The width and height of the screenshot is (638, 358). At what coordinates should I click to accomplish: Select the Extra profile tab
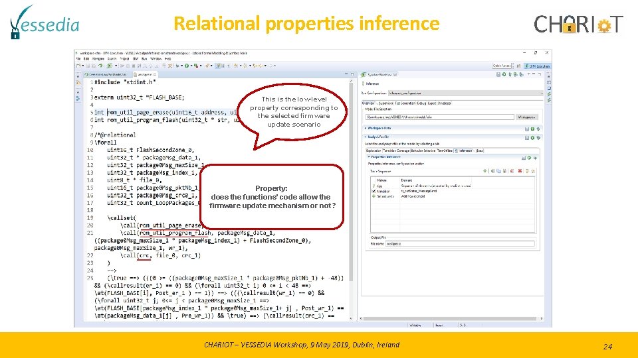coord(479,150)
